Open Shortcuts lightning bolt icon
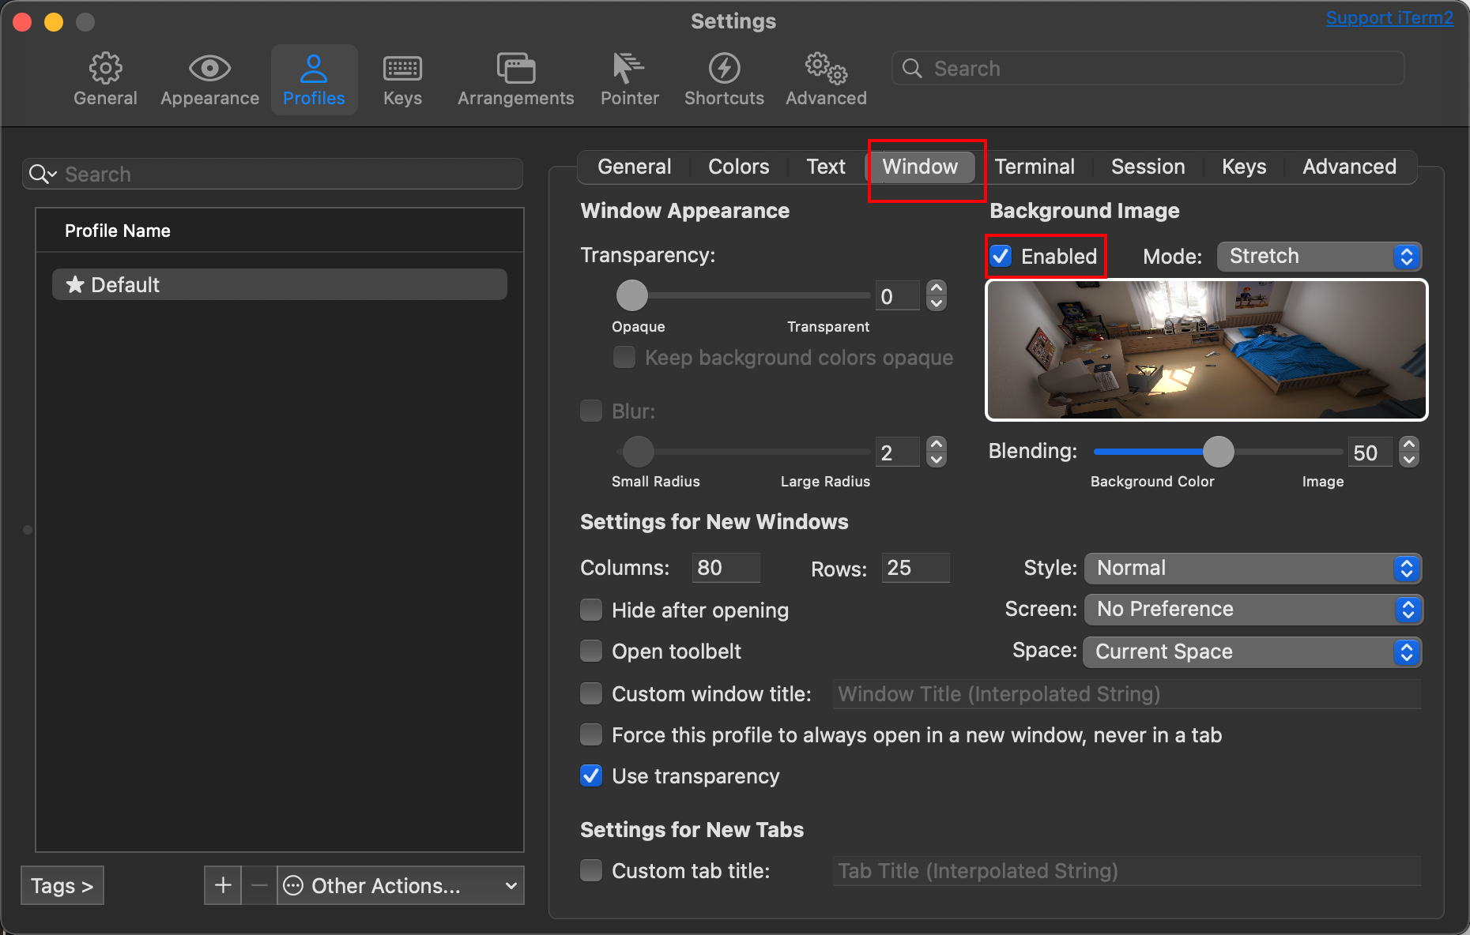Screen dimensions: 1470x935 click(724, 69)
